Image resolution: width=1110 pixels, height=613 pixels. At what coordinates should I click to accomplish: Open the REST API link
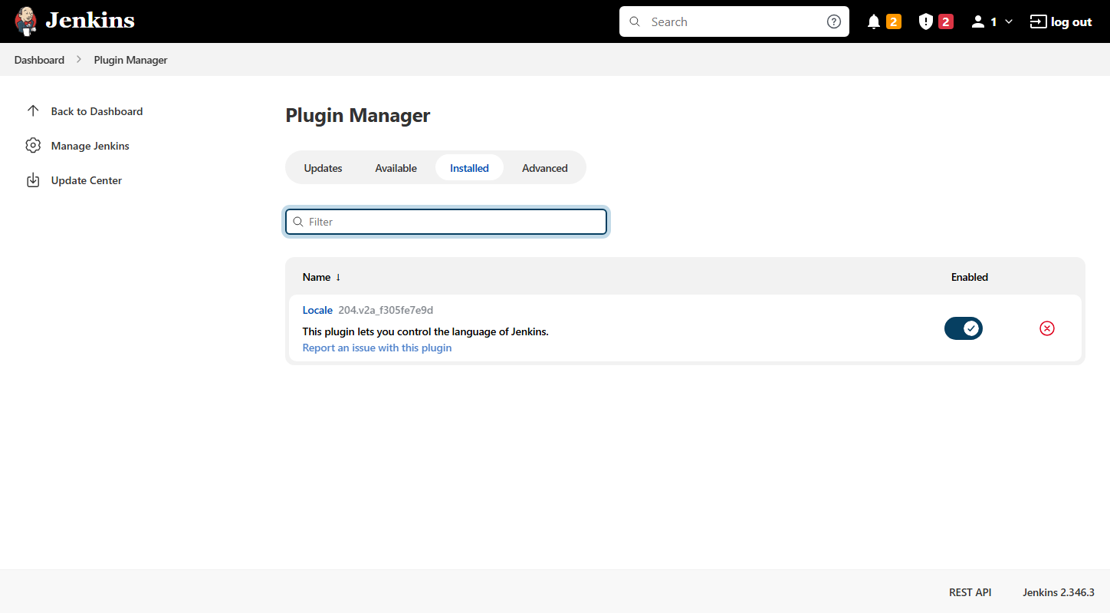[x=970, y=592]
